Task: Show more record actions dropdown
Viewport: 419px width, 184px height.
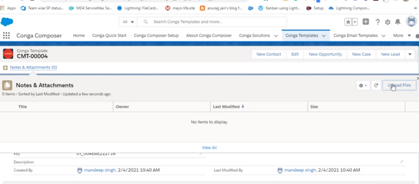Action: point(410,54)
